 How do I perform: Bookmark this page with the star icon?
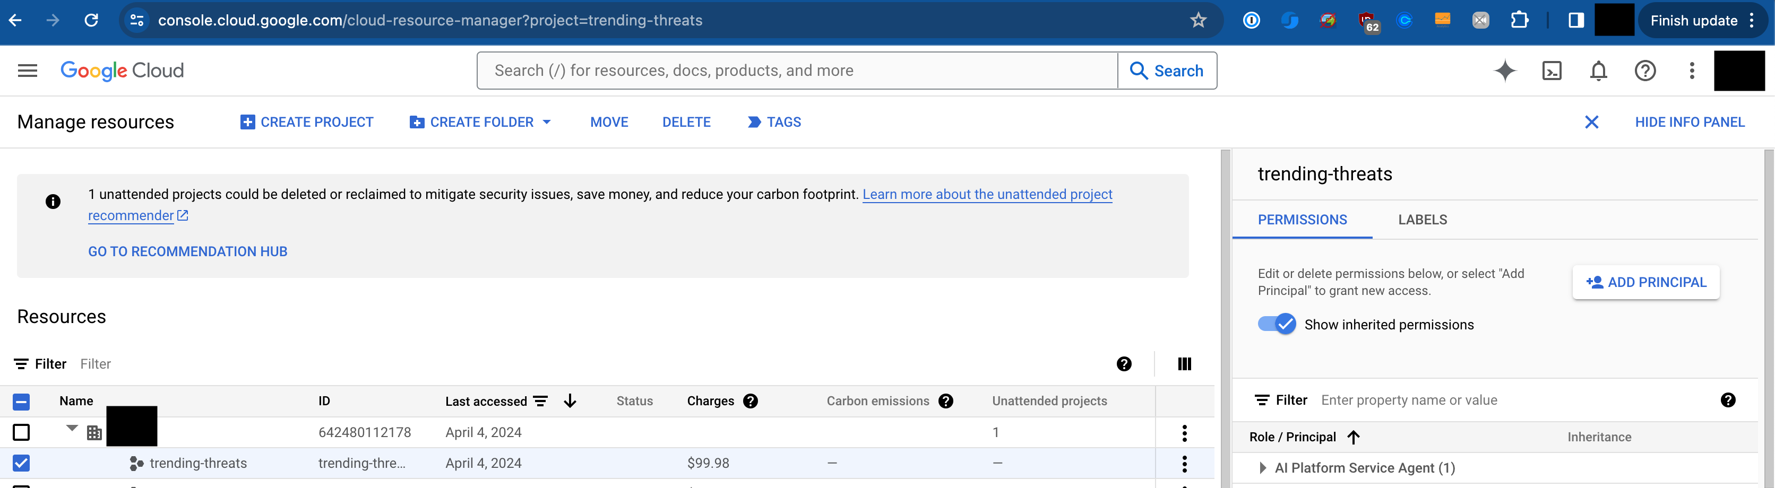point(1198,20)
